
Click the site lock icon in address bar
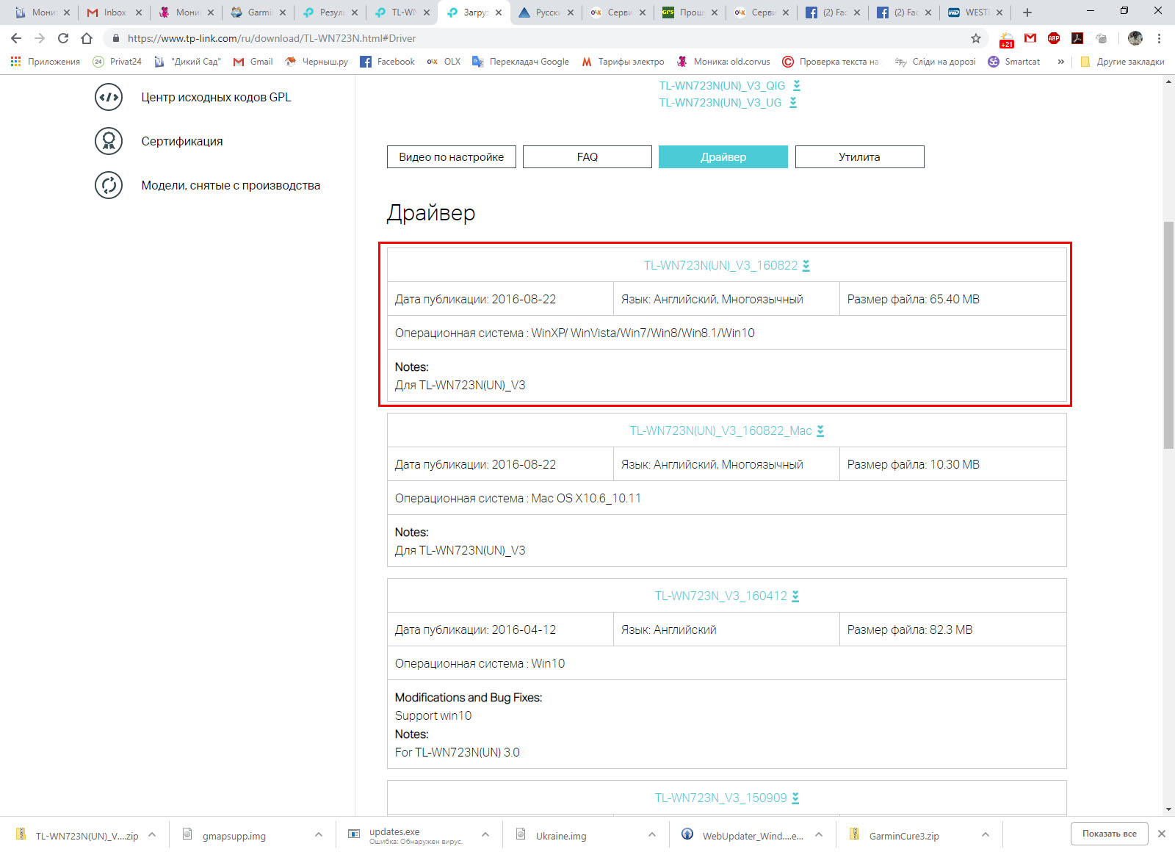(115, 38)
